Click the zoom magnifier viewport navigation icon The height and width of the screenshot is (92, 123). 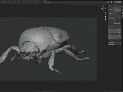coord(105,13)
